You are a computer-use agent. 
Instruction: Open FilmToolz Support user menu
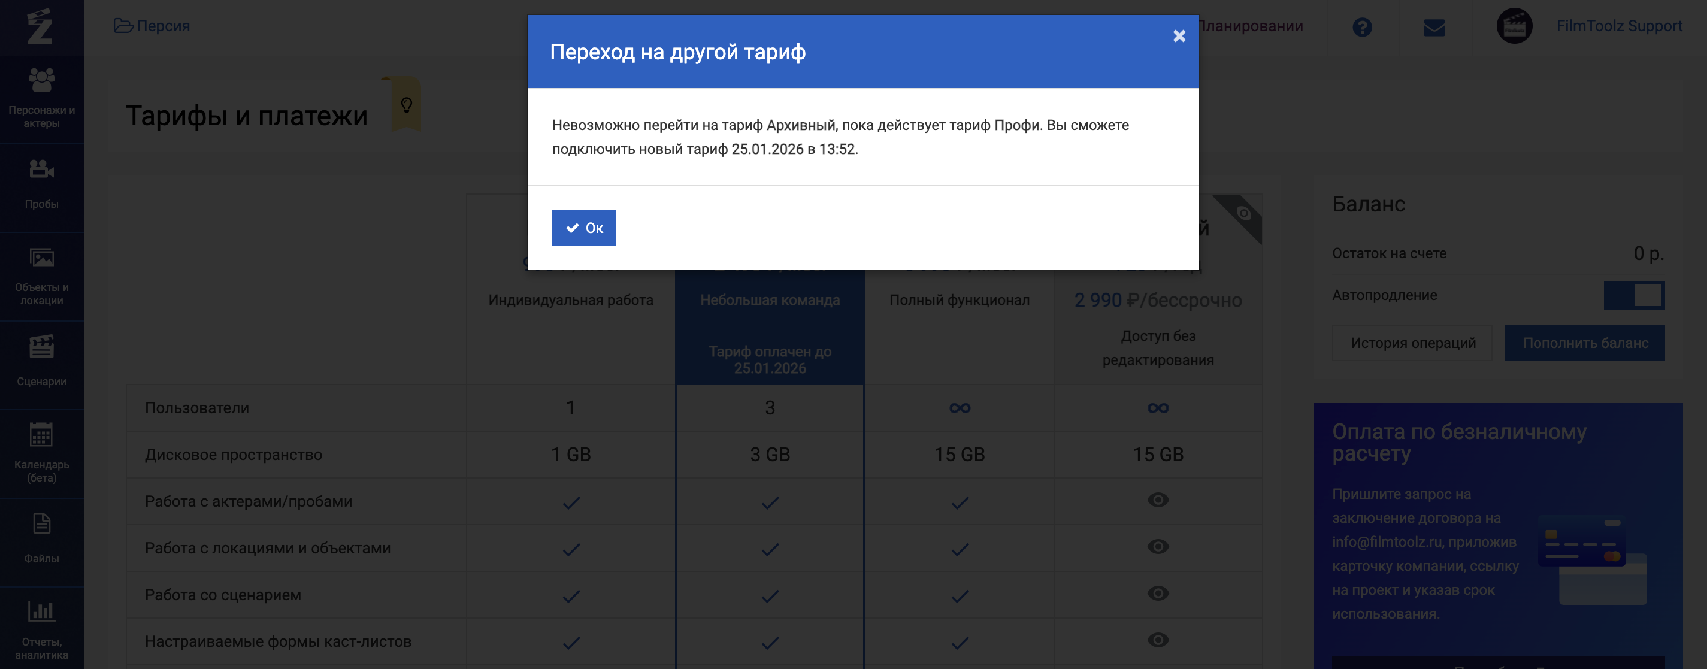1618,26
